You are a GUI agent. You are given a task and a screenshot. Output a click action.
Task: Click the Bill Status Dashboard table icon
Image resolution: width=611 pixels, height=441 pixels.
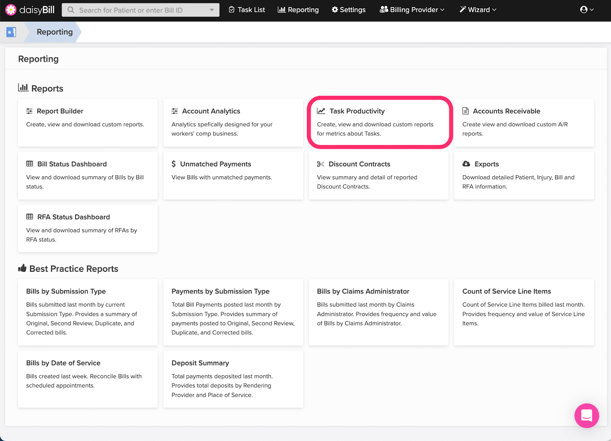click(30, 164)
